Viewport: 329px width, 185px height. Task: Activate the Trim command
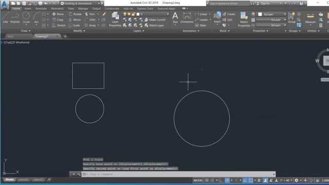(90, 14)
